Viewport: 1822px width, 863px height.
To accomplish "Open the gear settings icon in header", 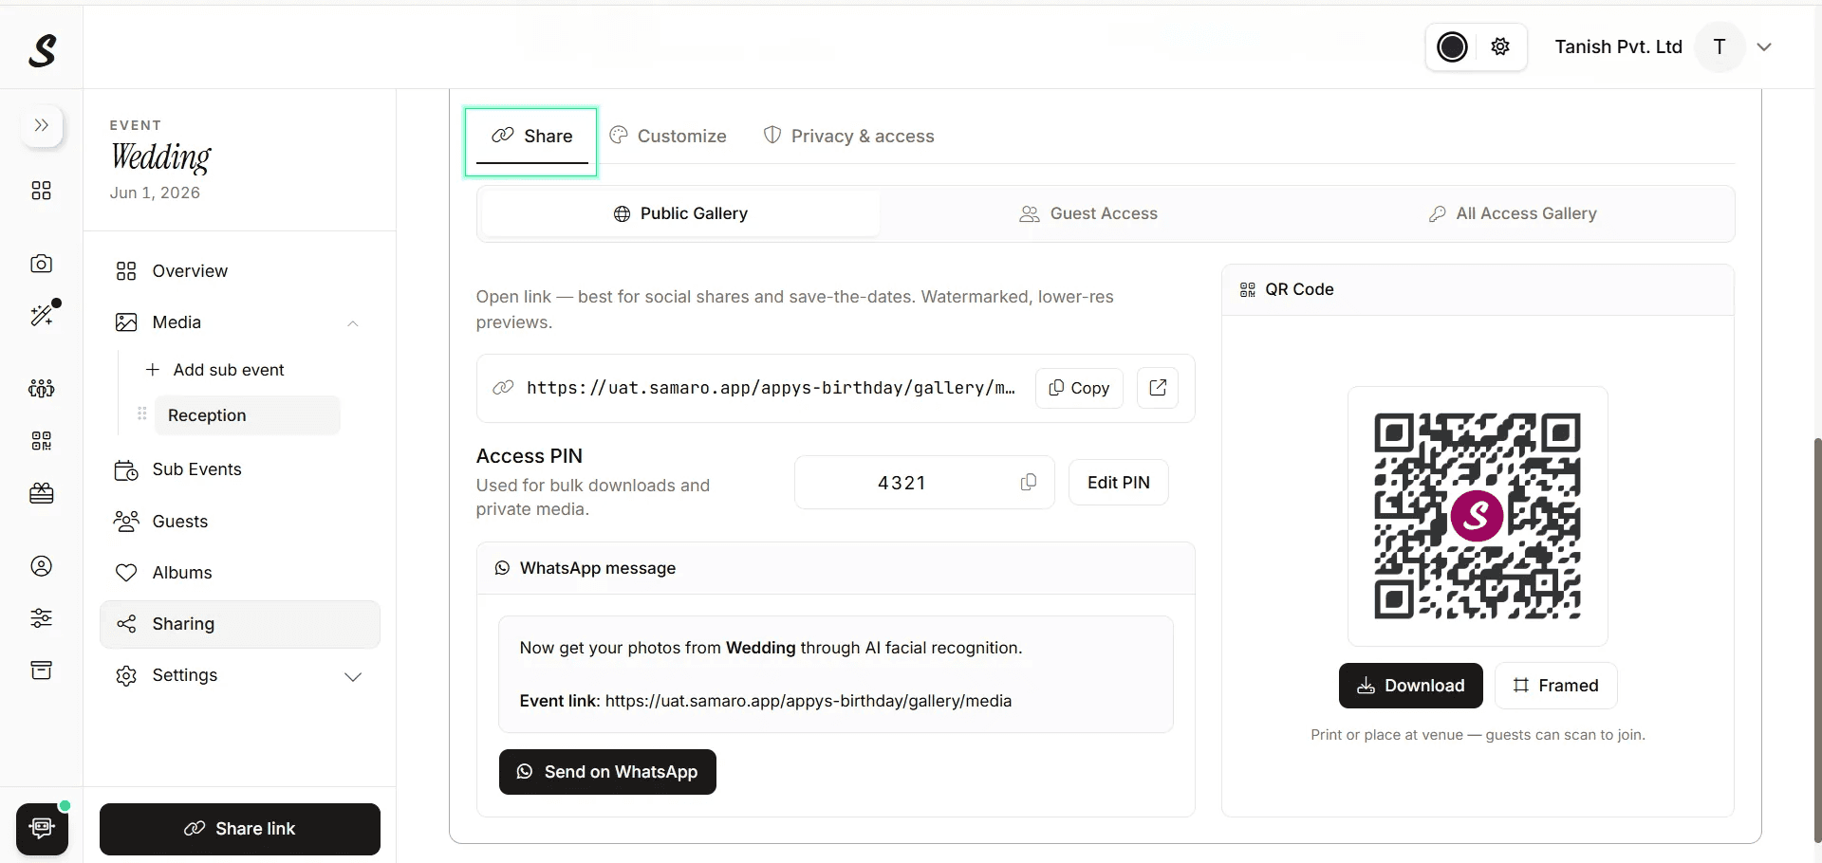I will click(1500, 46).
